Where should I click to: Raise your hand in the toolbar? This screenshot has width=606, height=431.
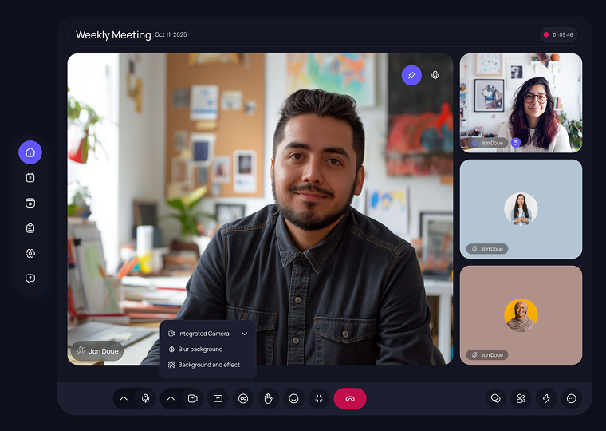[x=268, y=398]
